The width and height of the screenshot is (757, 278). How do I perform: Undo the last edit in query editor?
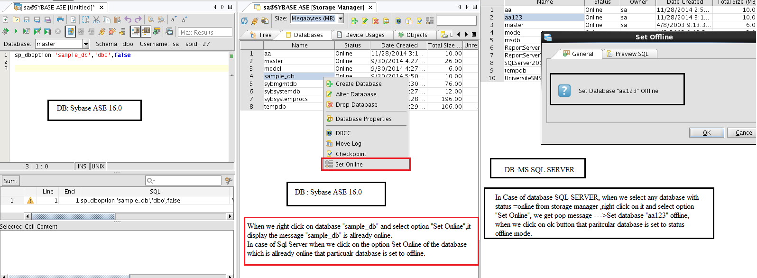click(128, 19)
